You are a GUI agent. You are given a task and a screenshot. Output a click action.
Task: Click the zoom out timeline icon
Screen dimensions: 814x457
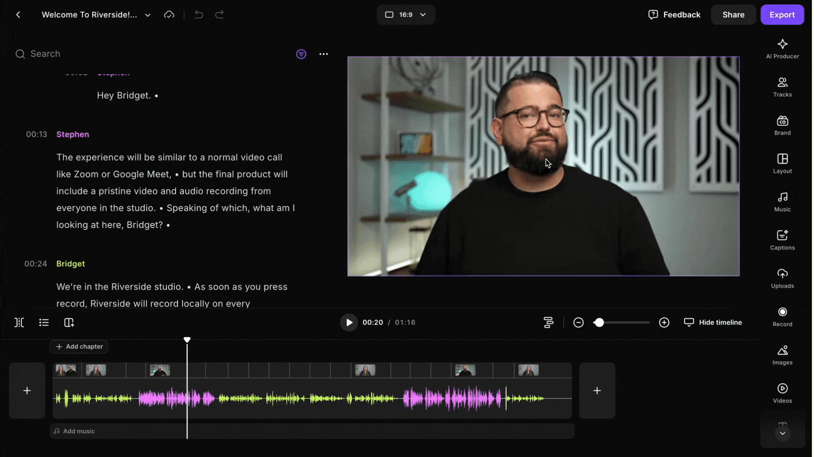(x=580, y=323)
